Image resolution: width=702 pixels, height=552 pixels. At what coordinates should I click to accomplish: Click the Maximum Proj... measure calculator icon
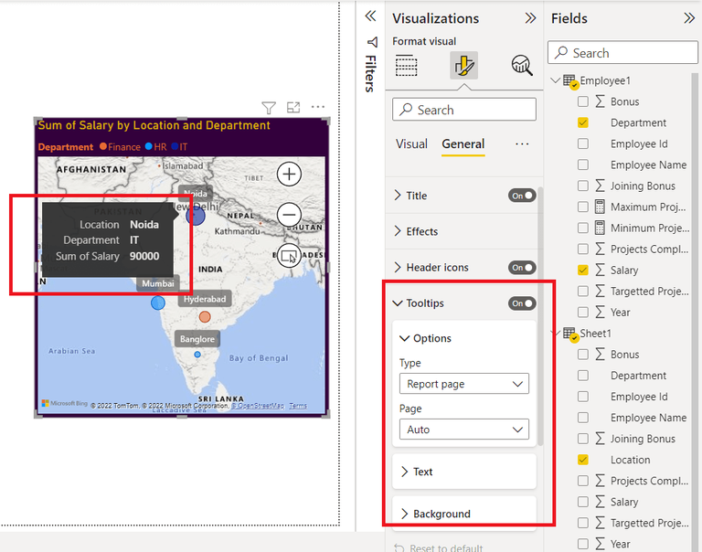click(x=600, y=207)
